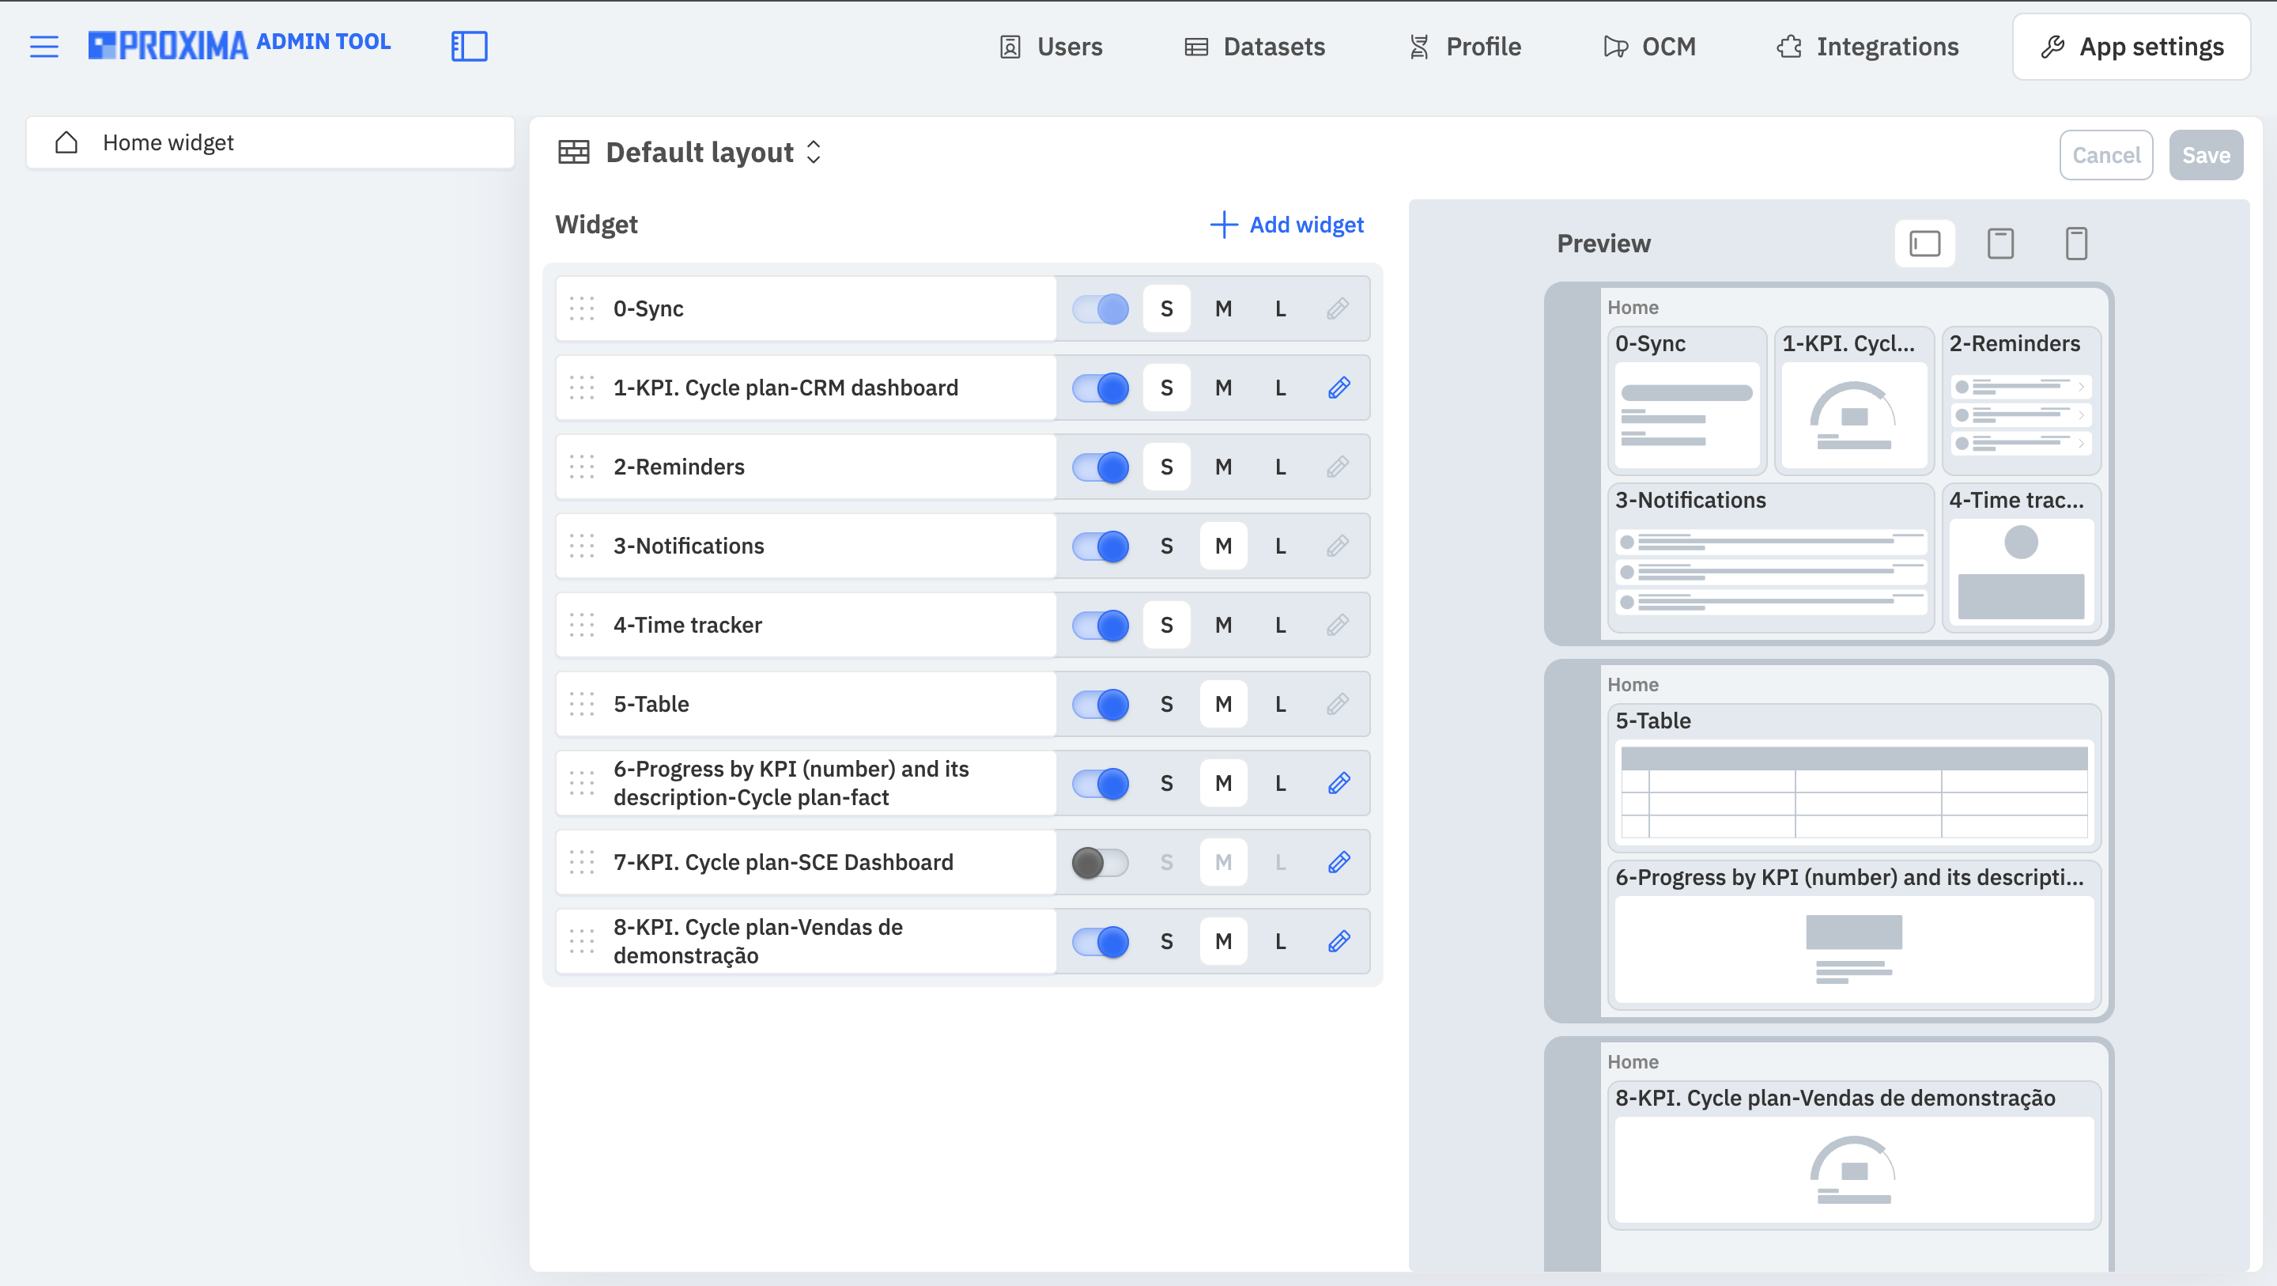2277x1286 pixels.
Task: Click pencil icon for 3-Notifications
Action: (1339, 546)
